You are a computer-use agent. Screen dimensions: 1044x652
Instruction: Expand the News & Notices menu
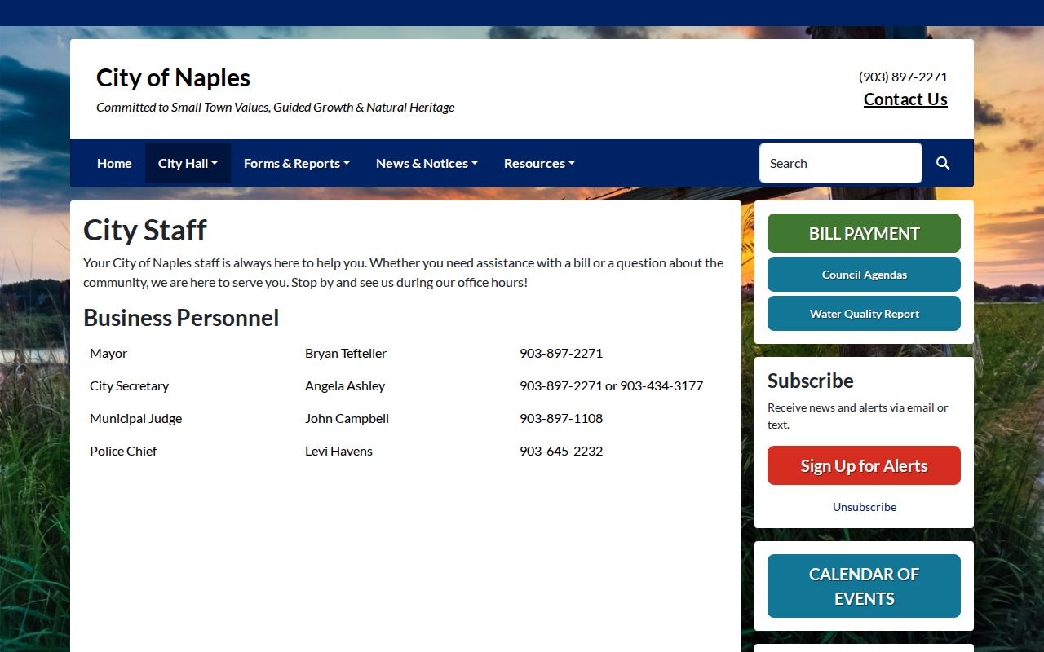coord(427,163)
